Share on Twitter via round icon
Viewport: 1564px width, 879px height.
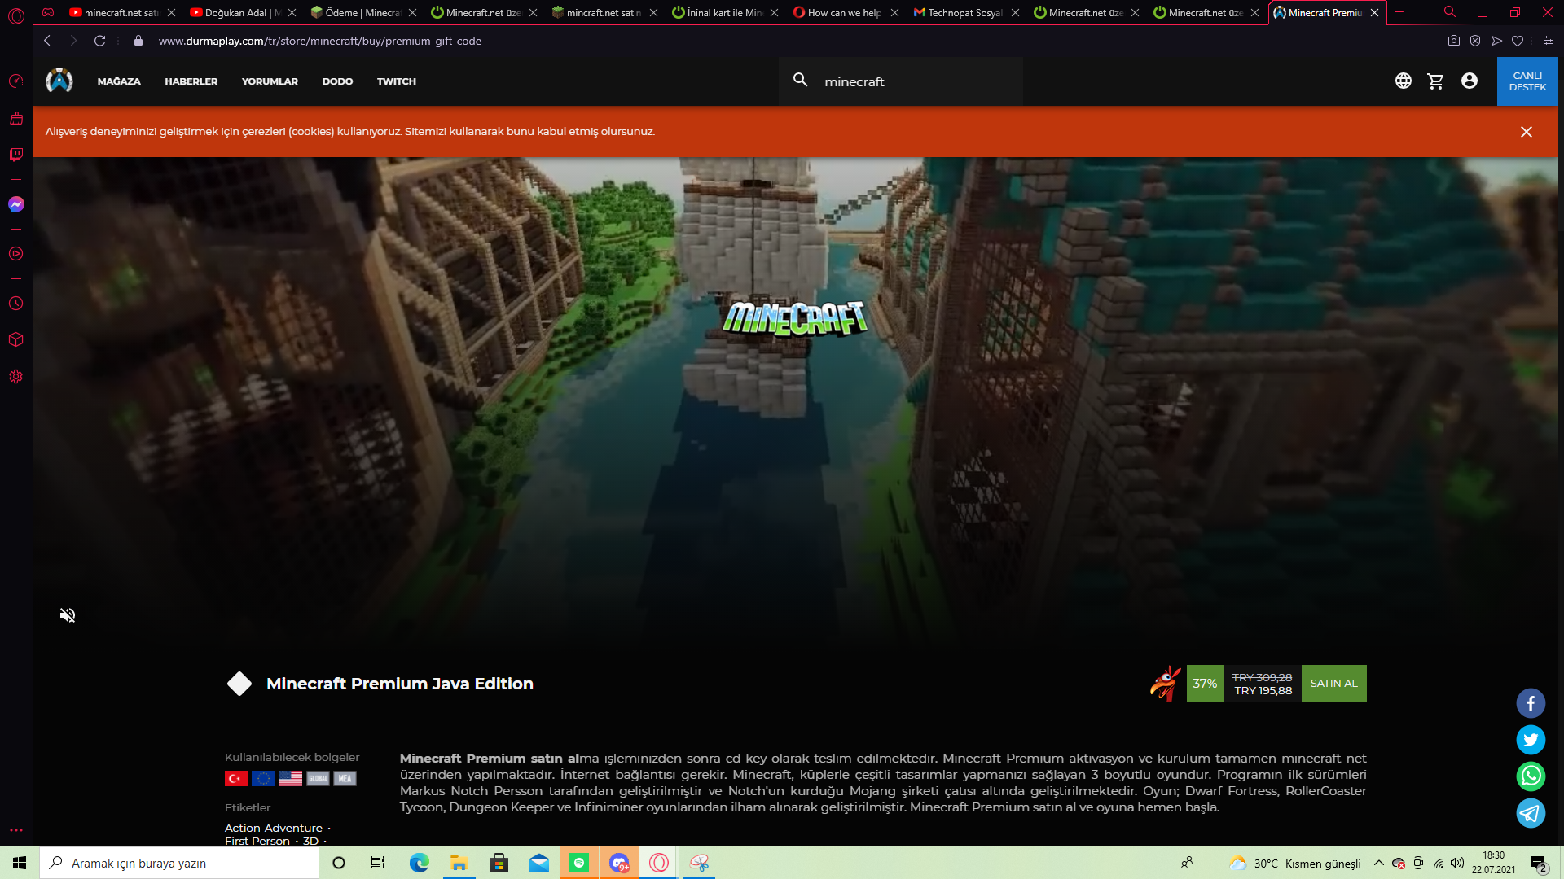[x=1530, y=740]
